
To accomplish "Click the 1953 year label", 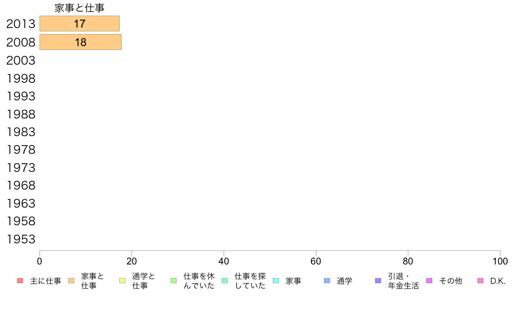I will click(21, 239).
